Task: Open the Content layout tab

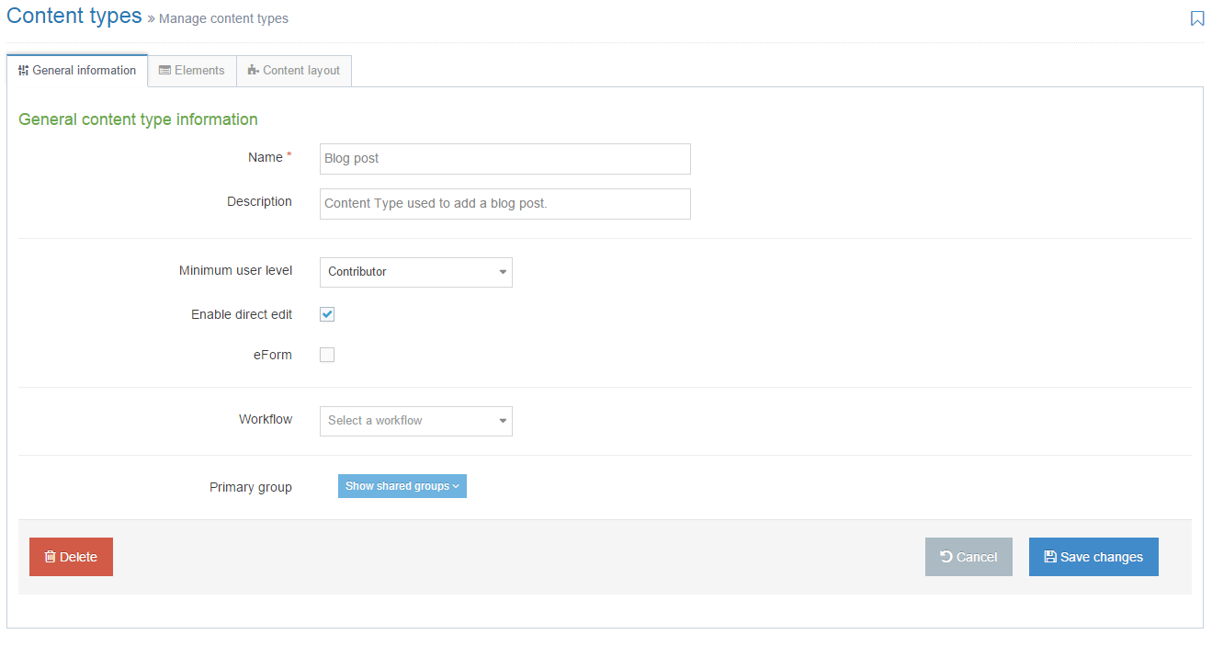Action: coord(294,71)
